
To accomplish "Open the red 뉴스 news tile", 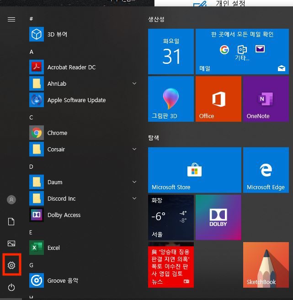I will pos(171,265).
